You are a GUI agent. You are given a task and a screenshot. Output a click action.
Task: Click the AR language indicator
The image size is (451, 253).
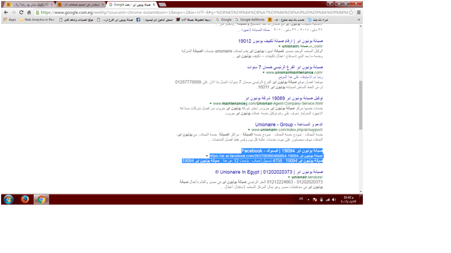coord(301,199)
